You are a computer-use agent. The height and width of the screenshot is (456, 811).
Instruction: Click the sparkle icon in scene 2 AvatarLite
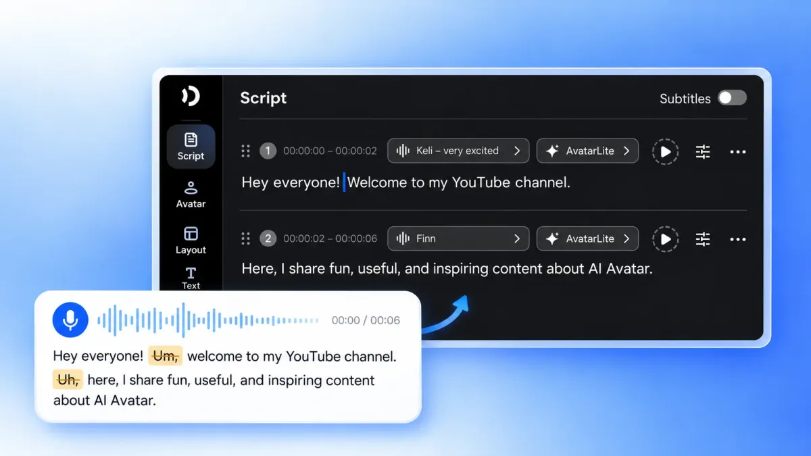[x=552, y=238]
